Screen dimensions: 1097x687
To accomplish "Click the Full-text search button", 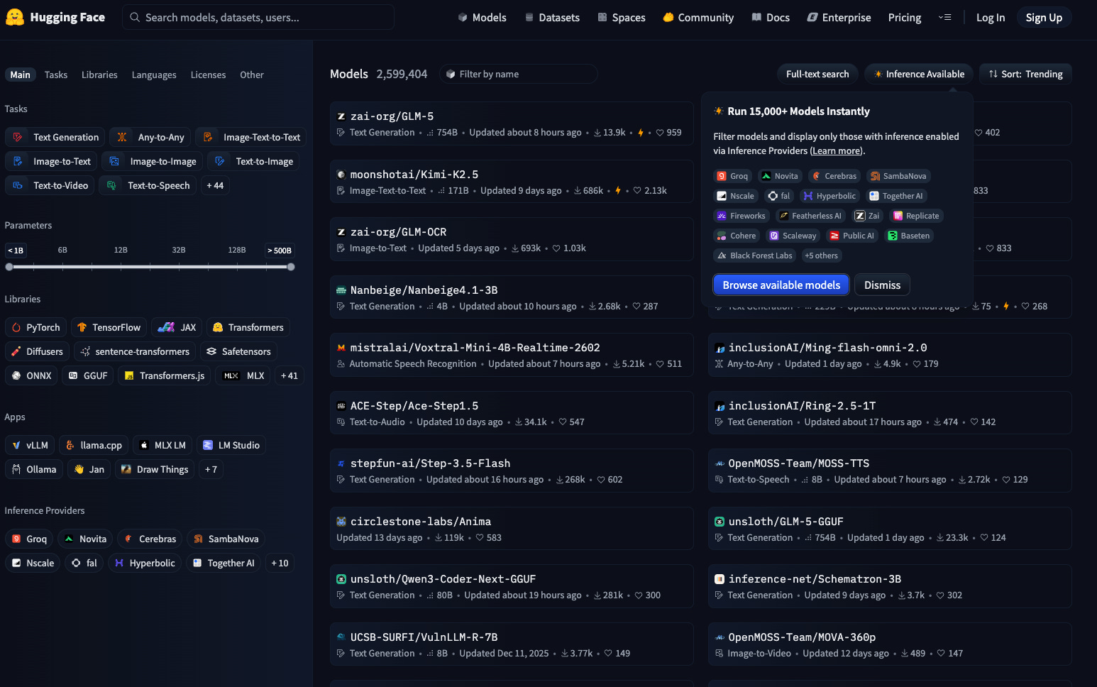I will [817, 74].
